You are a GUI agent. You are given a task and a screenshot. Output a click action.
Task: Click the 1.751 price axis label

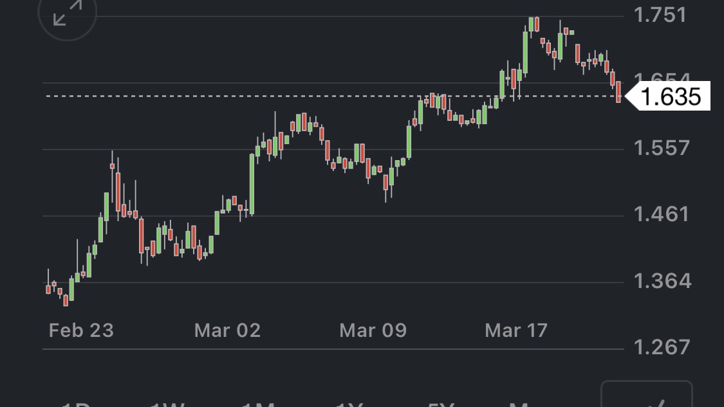click(660, 15)
